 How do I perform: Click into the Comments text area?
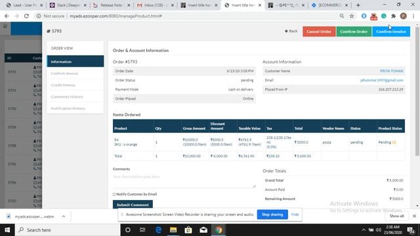[x=184, y=180]
